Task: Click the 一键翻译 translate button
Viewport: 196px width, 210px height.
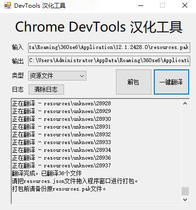Action: click(x=171, y=82)
